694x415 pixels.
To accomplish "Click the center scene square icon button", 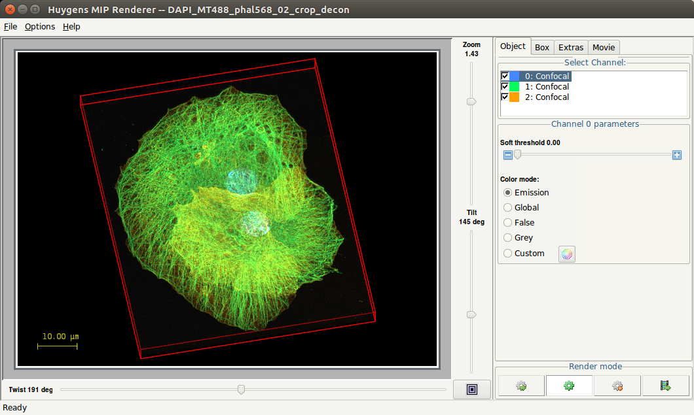I will pyautogui.click(x=471, y=390).
